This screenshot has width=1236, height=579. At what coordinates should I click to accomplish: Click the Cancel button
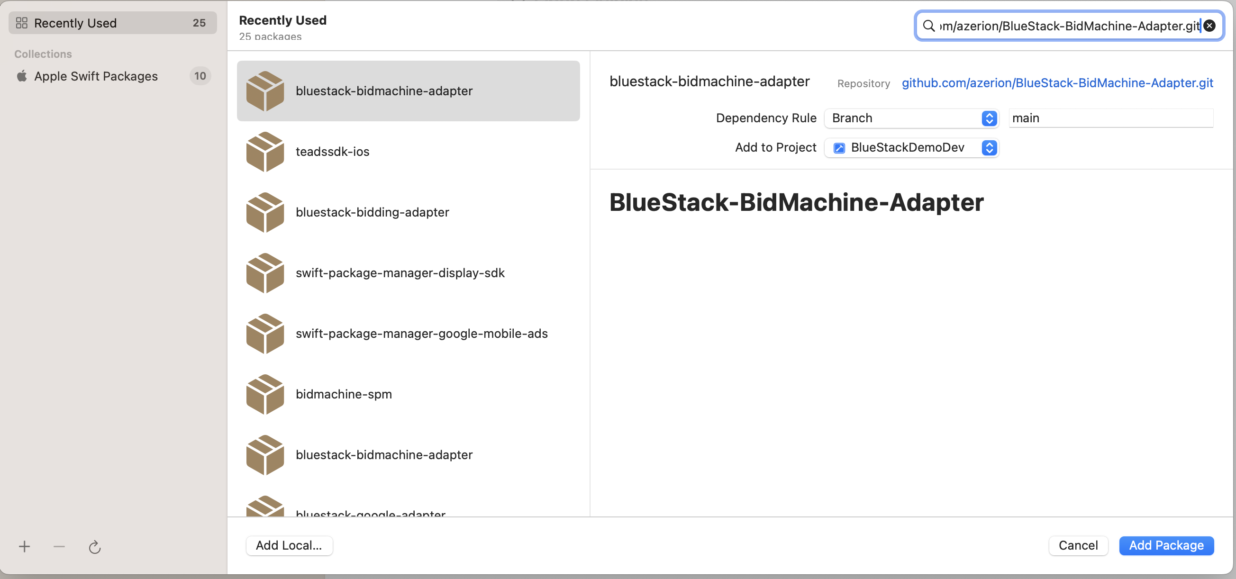coord(1078,545)
